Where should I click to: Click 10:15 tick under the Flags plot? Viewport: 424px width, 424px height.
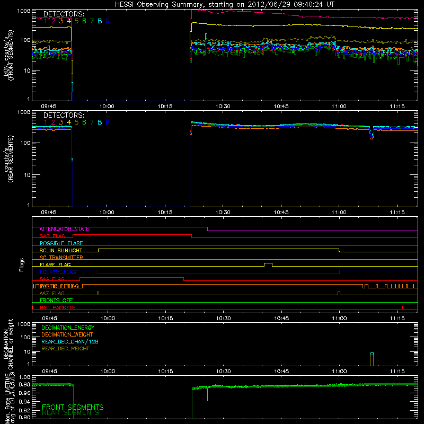click(x=165, y=319)
